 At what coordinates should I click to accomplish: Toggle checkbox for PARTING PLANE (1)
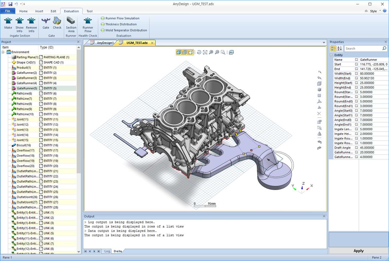[41, 57]
